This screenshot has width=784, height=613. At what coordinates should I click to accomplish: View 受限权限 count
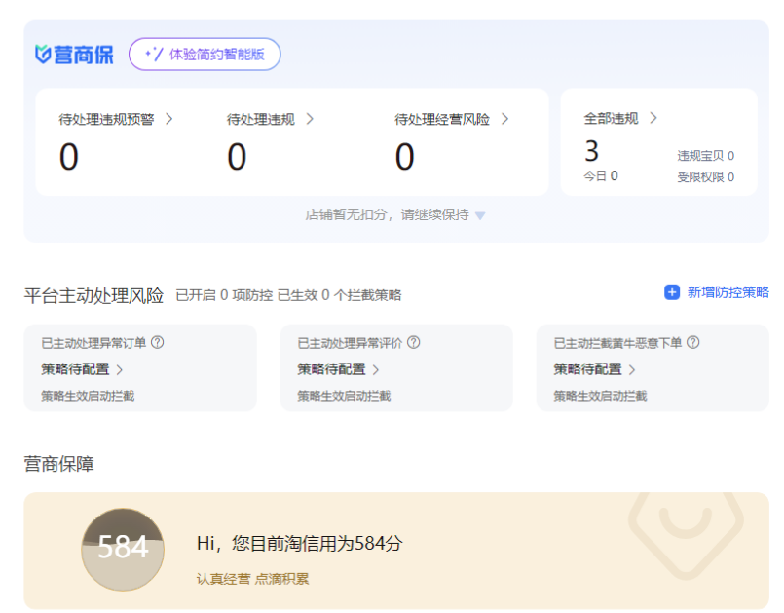pos(705,177)
